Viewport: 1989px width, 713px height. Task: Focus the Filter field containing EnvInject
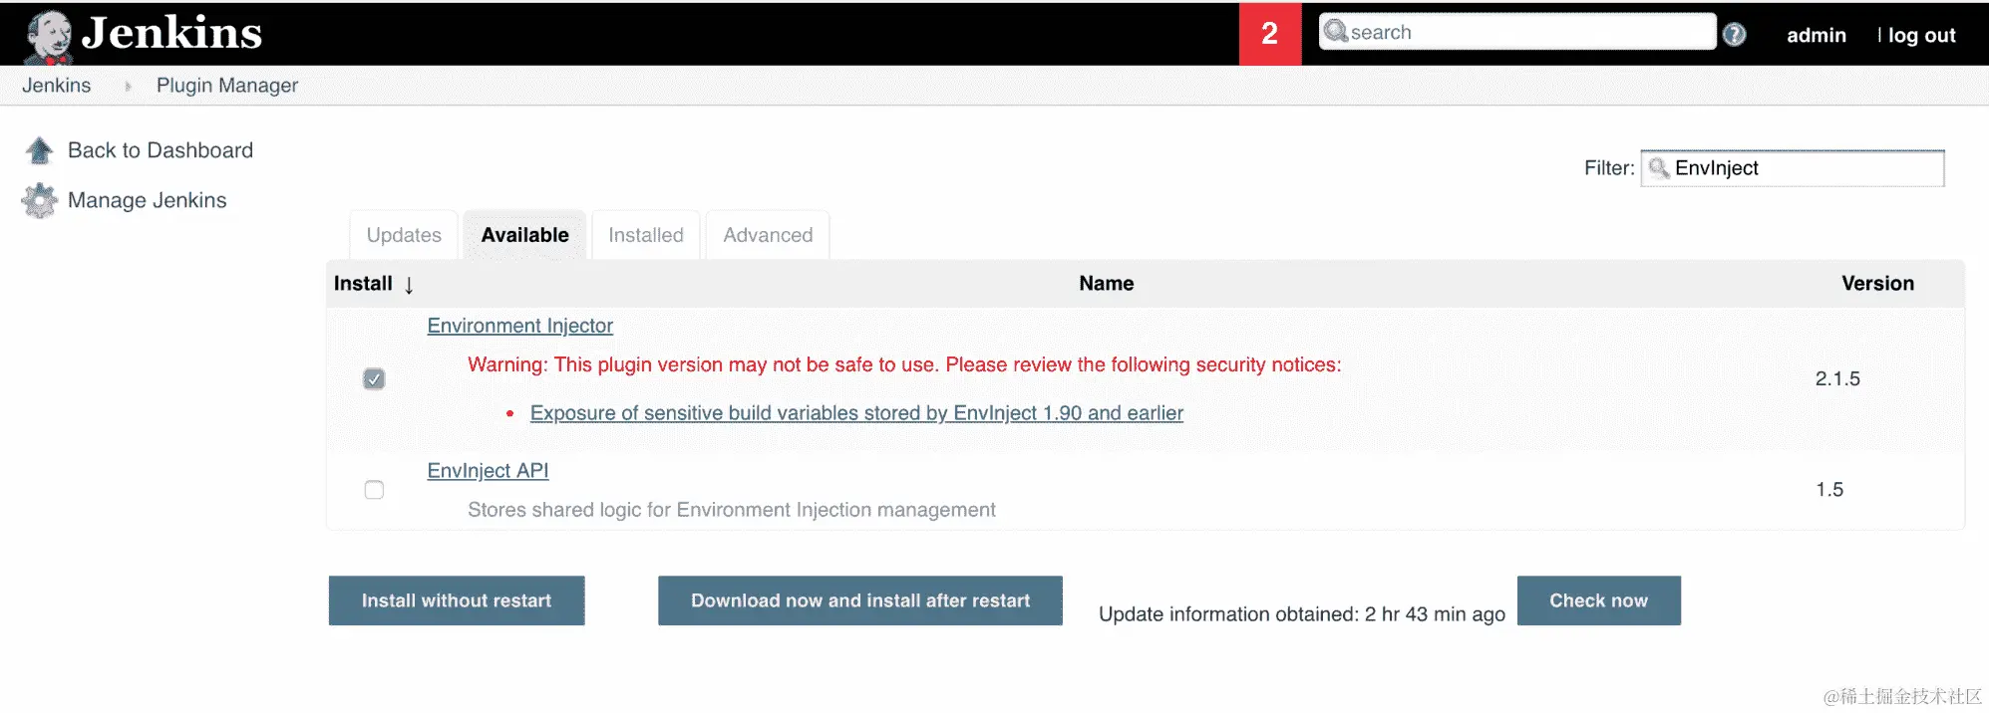click(1793, 168)
